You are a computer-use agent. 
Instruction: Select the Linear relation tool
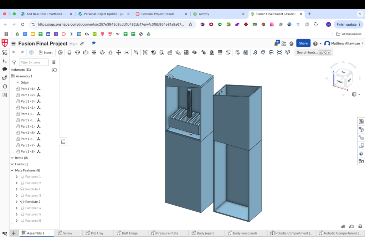coord(228,52)
